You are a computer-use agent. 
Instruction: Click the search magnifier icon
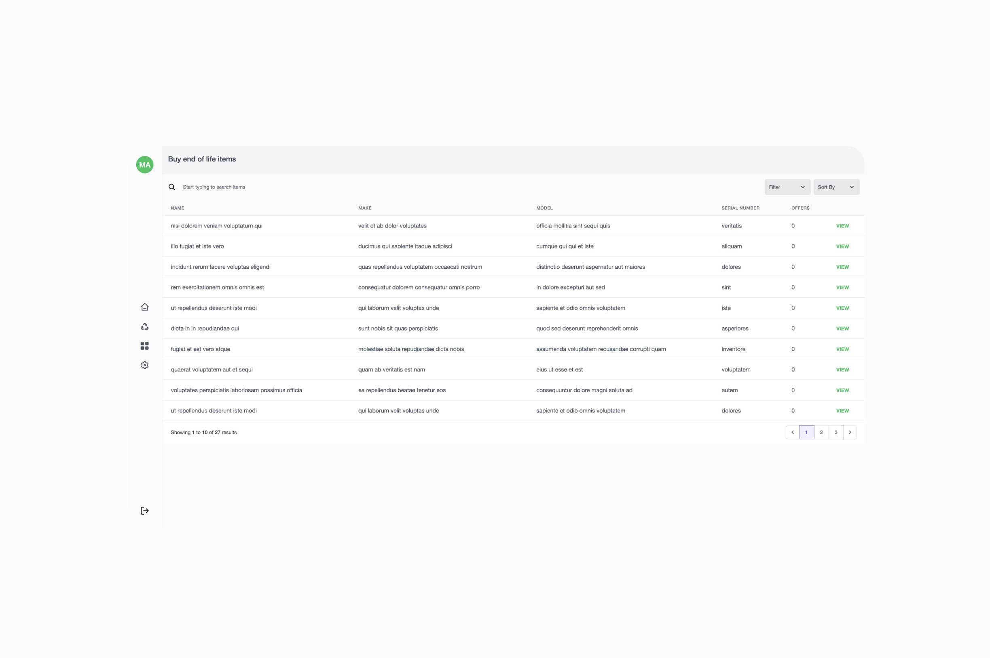click(172, 187)
